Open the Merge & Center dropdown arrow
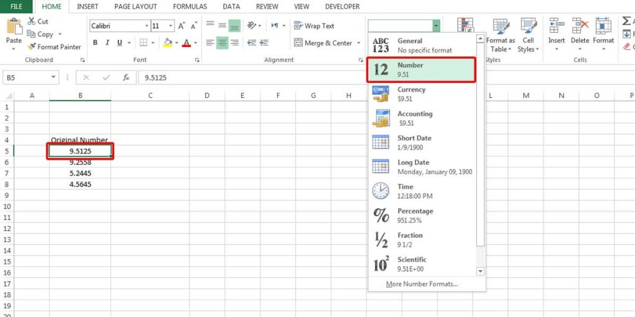 pyautogui.click(x=359, y=43)
